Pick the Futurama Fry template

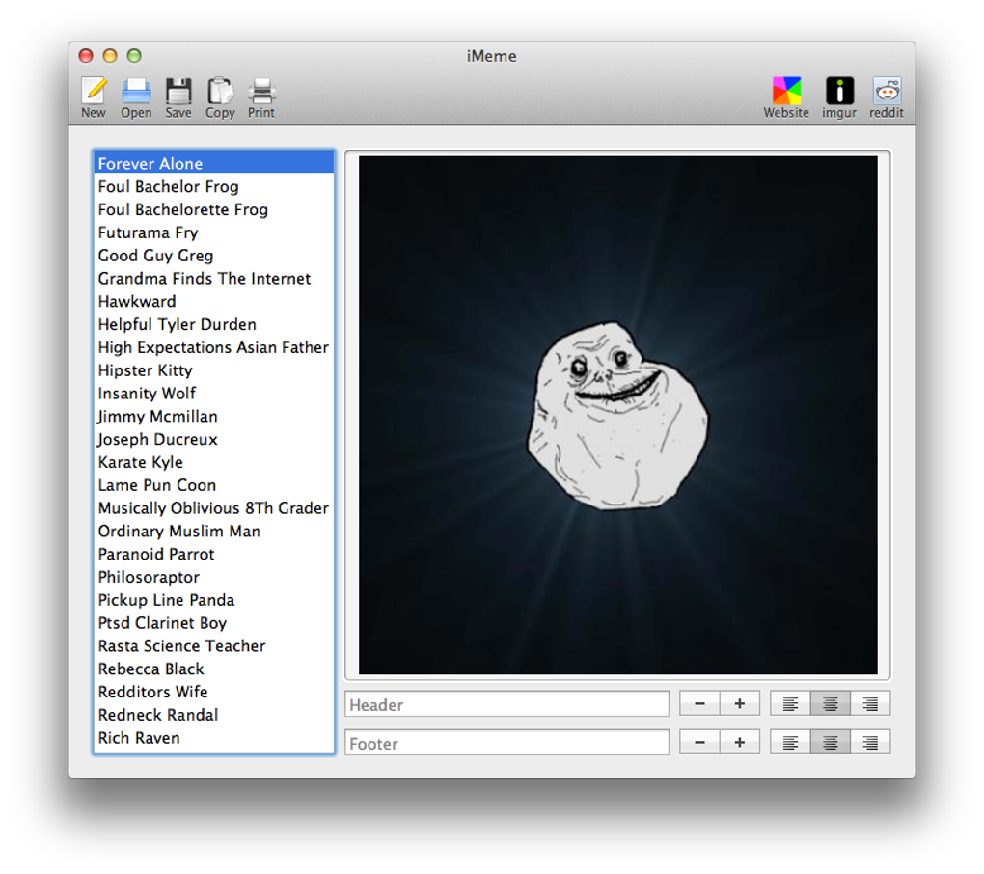(x=214, y=232)
